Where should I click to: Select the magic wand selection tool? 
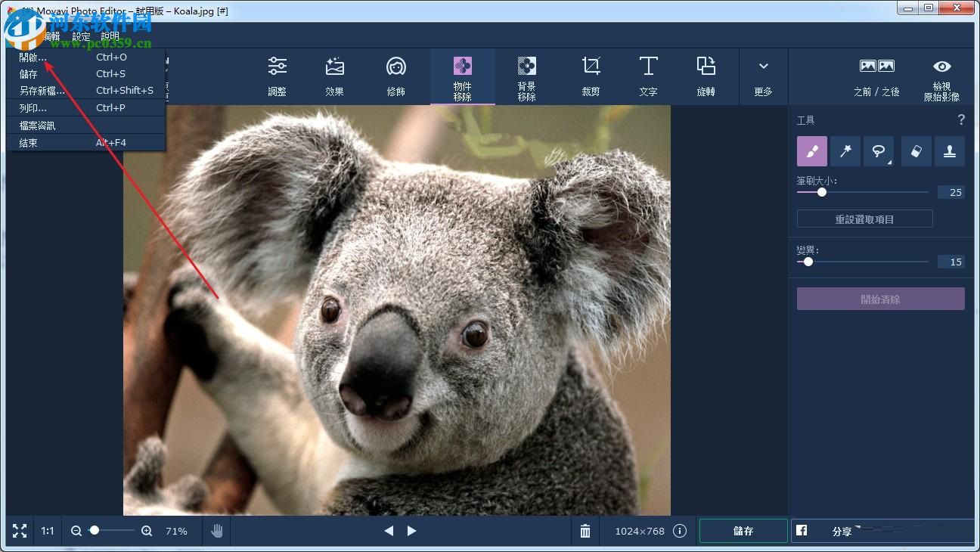click(x=845, y=150)
